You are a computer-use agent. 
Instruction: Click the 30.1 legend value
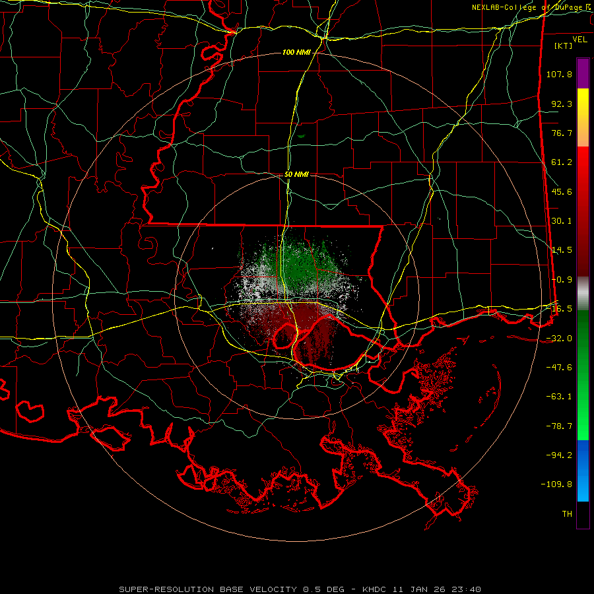click(x=562, y=221)
